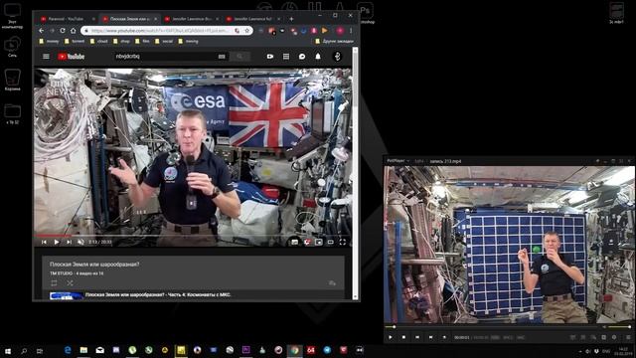Reload the page in Chrome
This screenshot has height=358, width=636.
pos(63,31)
